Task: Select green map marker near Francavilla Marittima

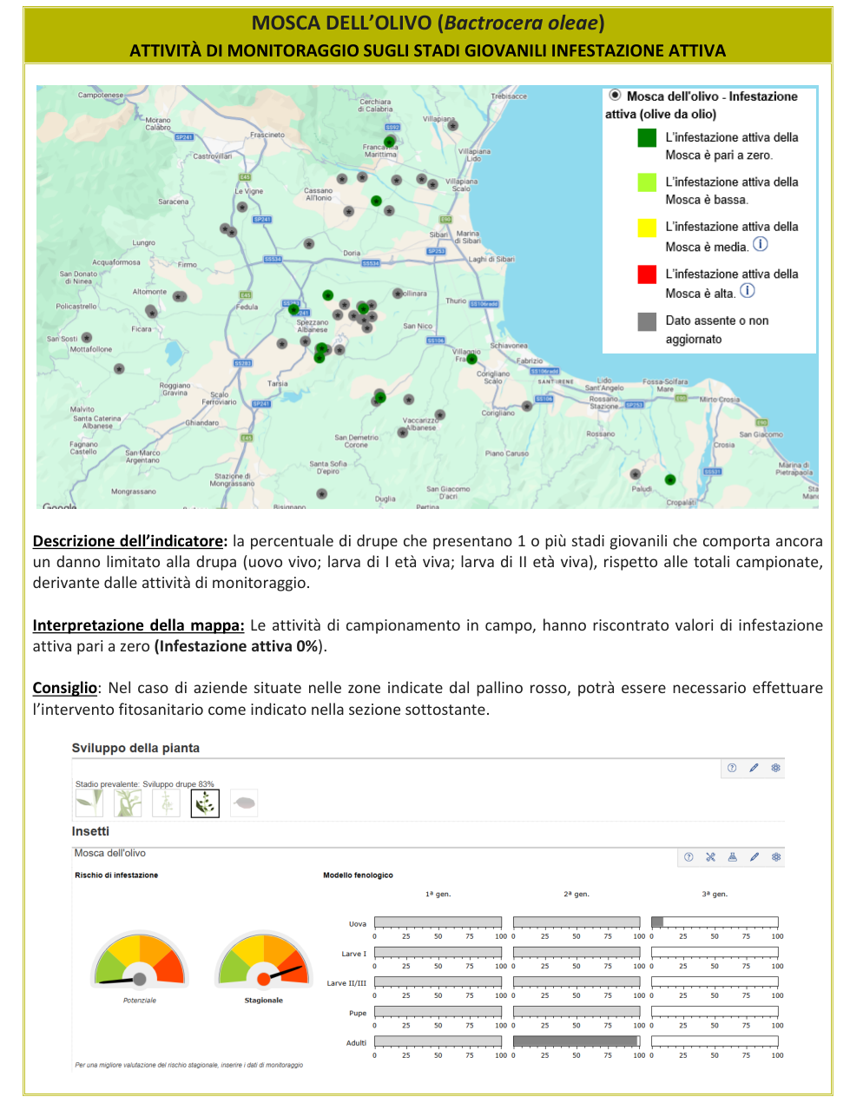Action: pyautogui.click(x=389, y=141)
